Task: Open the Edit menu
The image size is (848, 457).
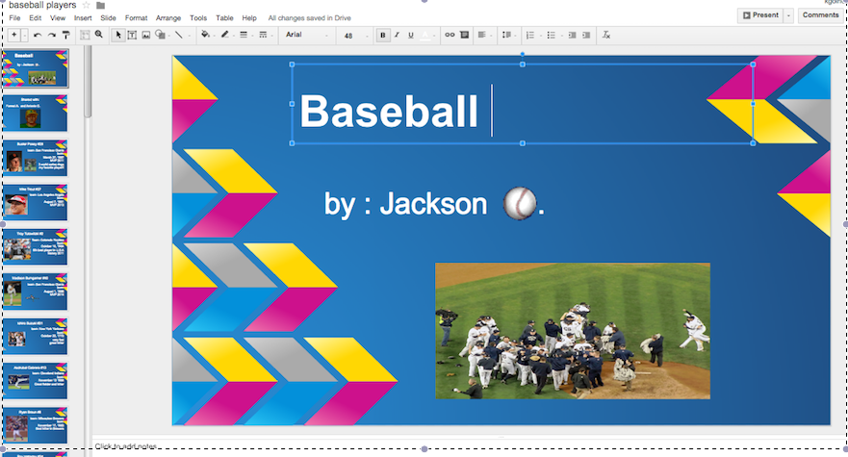Action: point(36,18)
